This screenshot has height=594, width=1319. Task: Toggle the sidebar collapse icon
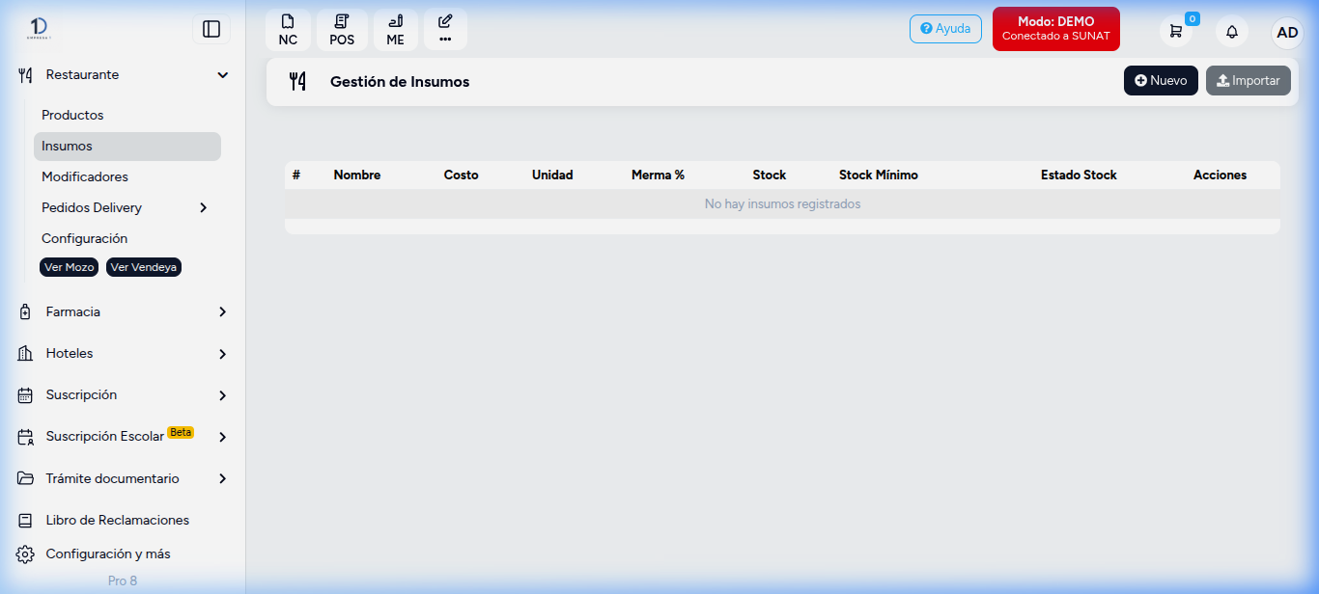click(x=211, y=30)
